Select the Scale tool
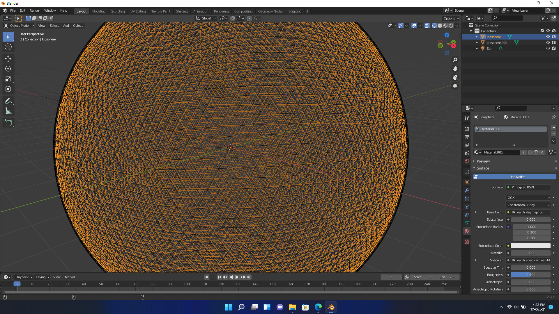559x314 pixels. [8, 79]
